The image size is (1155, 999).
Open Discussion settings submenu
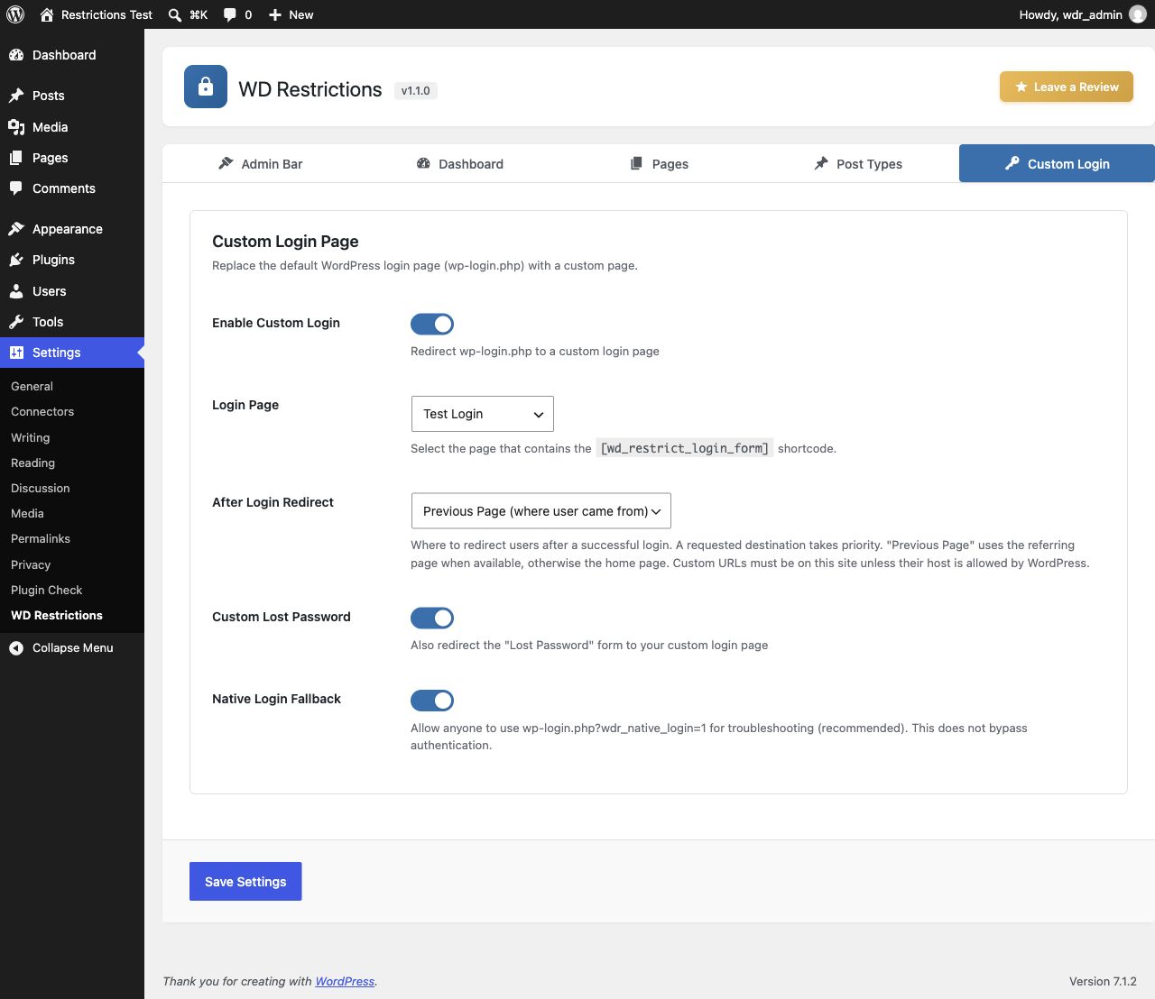point(41,488)
